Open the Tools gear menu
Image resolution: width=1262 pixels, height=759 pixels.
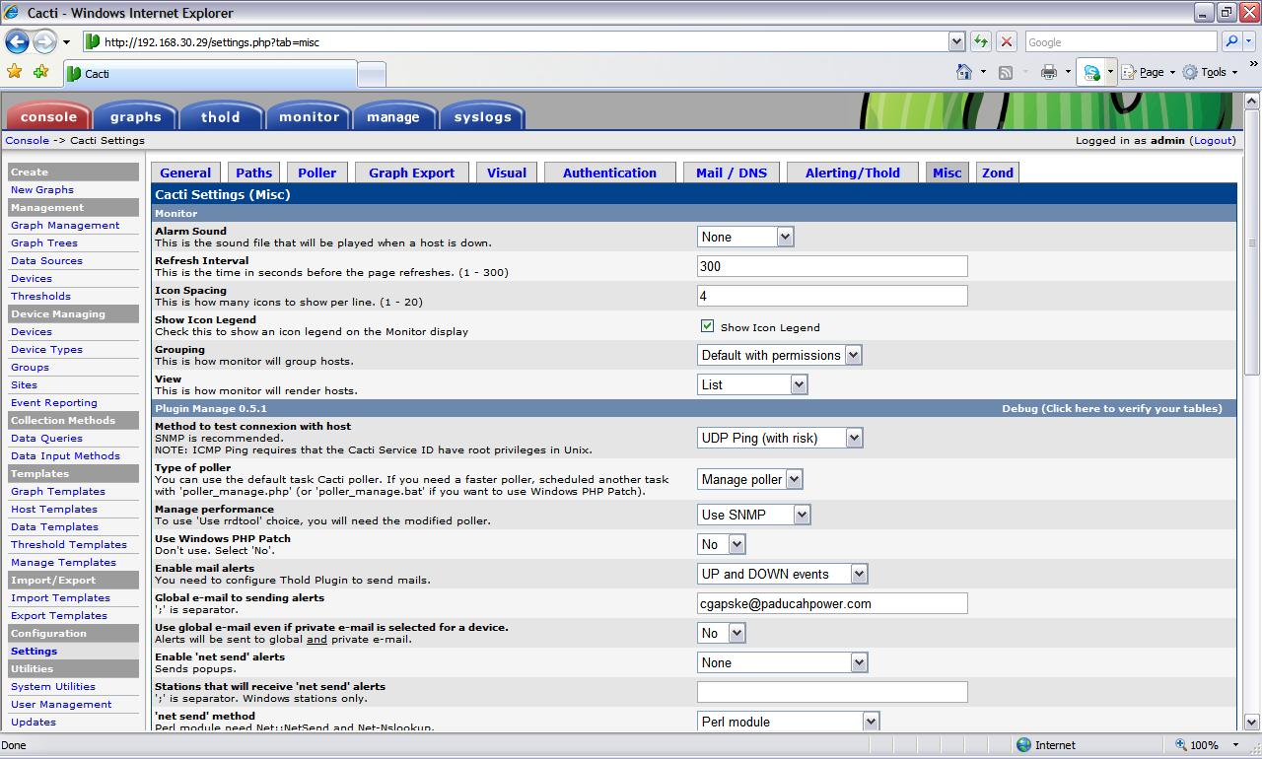[1209, 72]
